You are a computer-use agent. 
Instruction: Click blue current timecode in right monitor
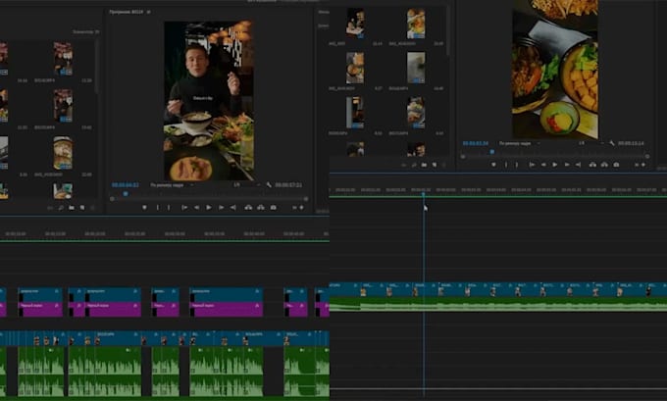(476, 143)
